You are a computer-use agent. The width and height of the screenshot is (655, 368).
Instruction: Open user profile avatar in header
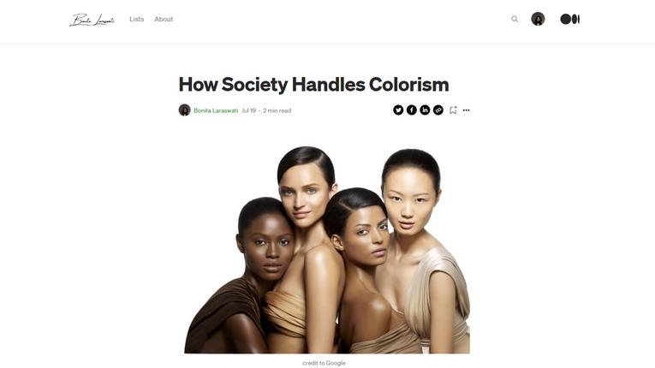[x=538, y=19]
